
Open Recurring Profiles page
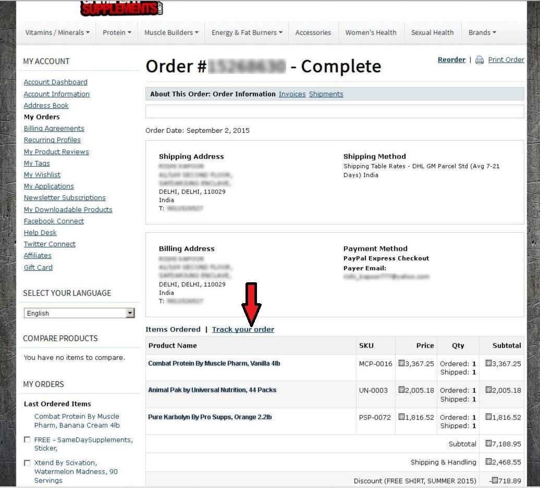pyautogui.click(x=52, y=140)
